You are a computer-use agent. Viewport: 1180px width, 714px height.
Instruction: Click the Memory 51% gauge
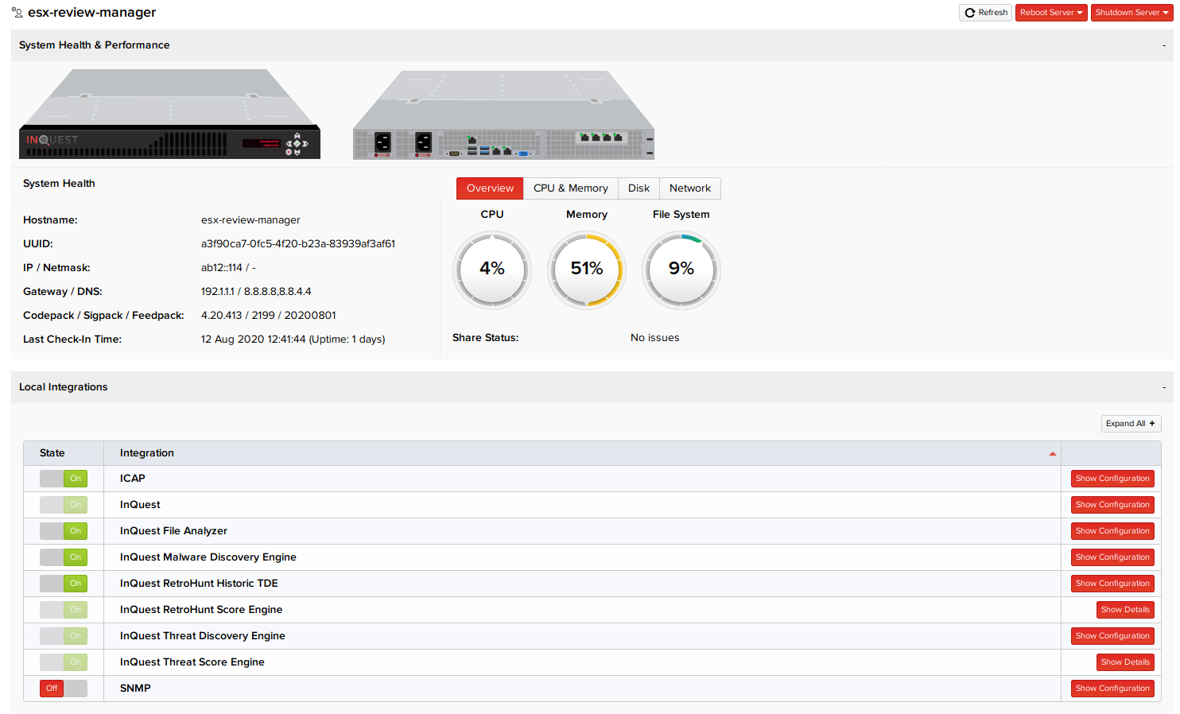(587, 270)
